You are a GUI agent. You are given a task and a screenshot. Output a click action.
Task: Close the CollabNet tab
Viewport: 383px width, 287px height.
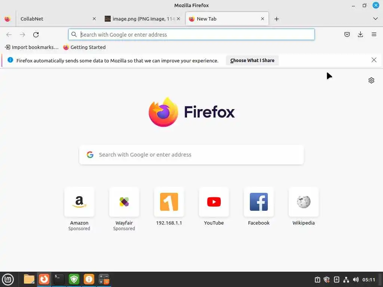94,19
